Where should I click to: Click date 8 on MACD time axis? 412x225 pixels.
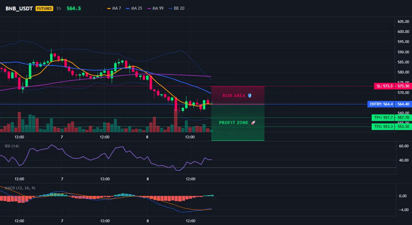pyautogui.click(x=148, y=221)
